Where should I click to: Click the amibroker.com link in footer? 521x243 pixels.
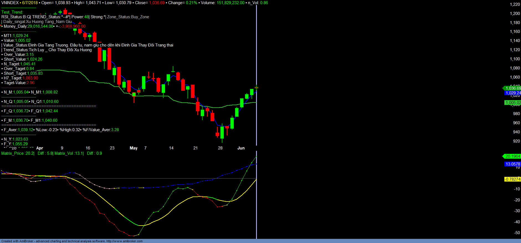[124, 241]
